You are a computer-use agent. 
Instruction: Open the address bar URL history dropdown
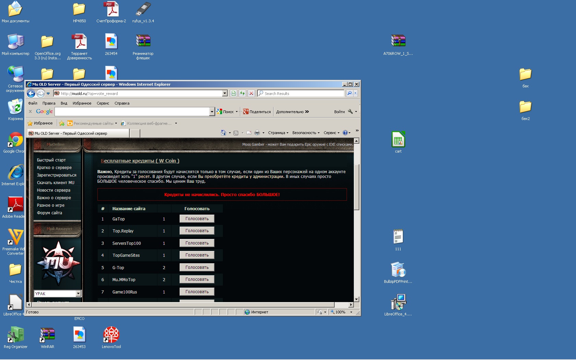coord(225,93)
